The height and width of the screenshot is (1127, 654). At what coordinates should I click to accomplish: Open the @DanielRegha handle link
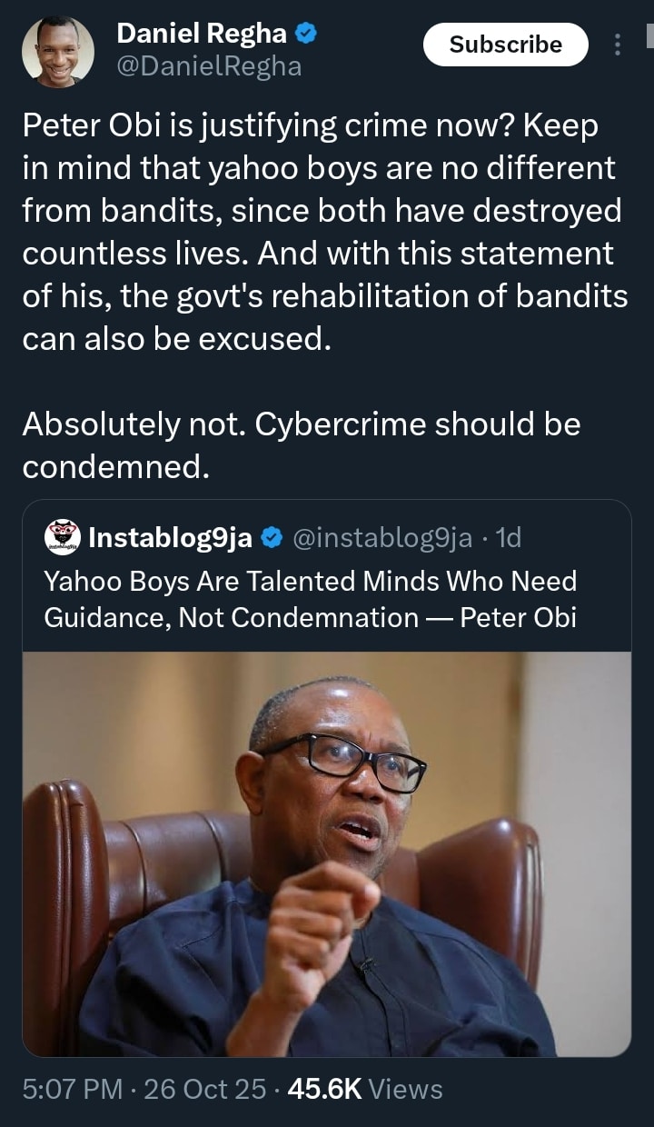coord(209,66)
